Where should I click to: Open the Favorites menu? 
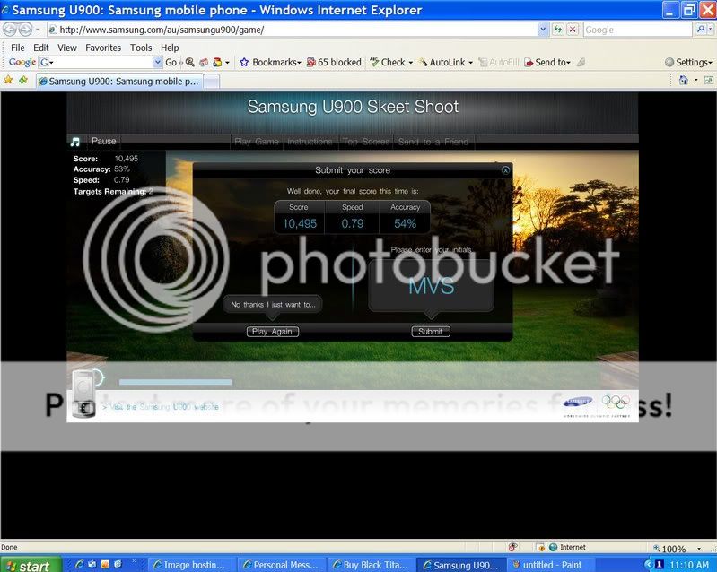103,48
